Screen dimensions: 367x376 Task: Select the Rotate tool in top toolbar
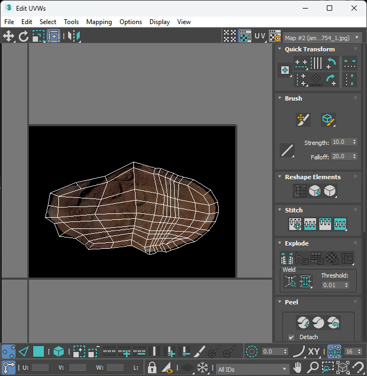(x=24, y=36)
